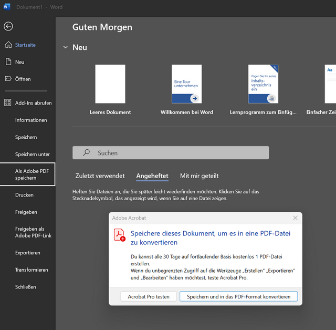The image size is (336, 330).
Task: Select Als Adobe PDF speichern
Action: pos(27,174)
